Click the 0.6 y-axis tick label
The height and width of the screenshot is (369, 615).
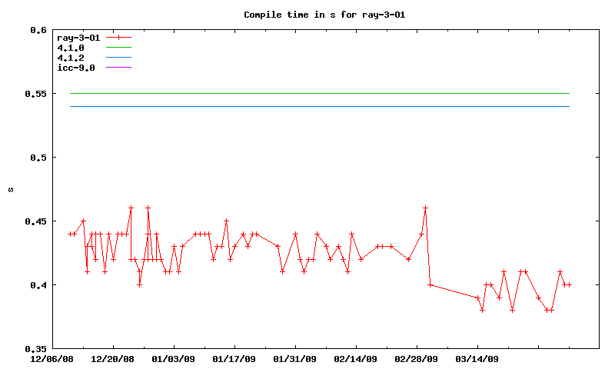(38, 30)
